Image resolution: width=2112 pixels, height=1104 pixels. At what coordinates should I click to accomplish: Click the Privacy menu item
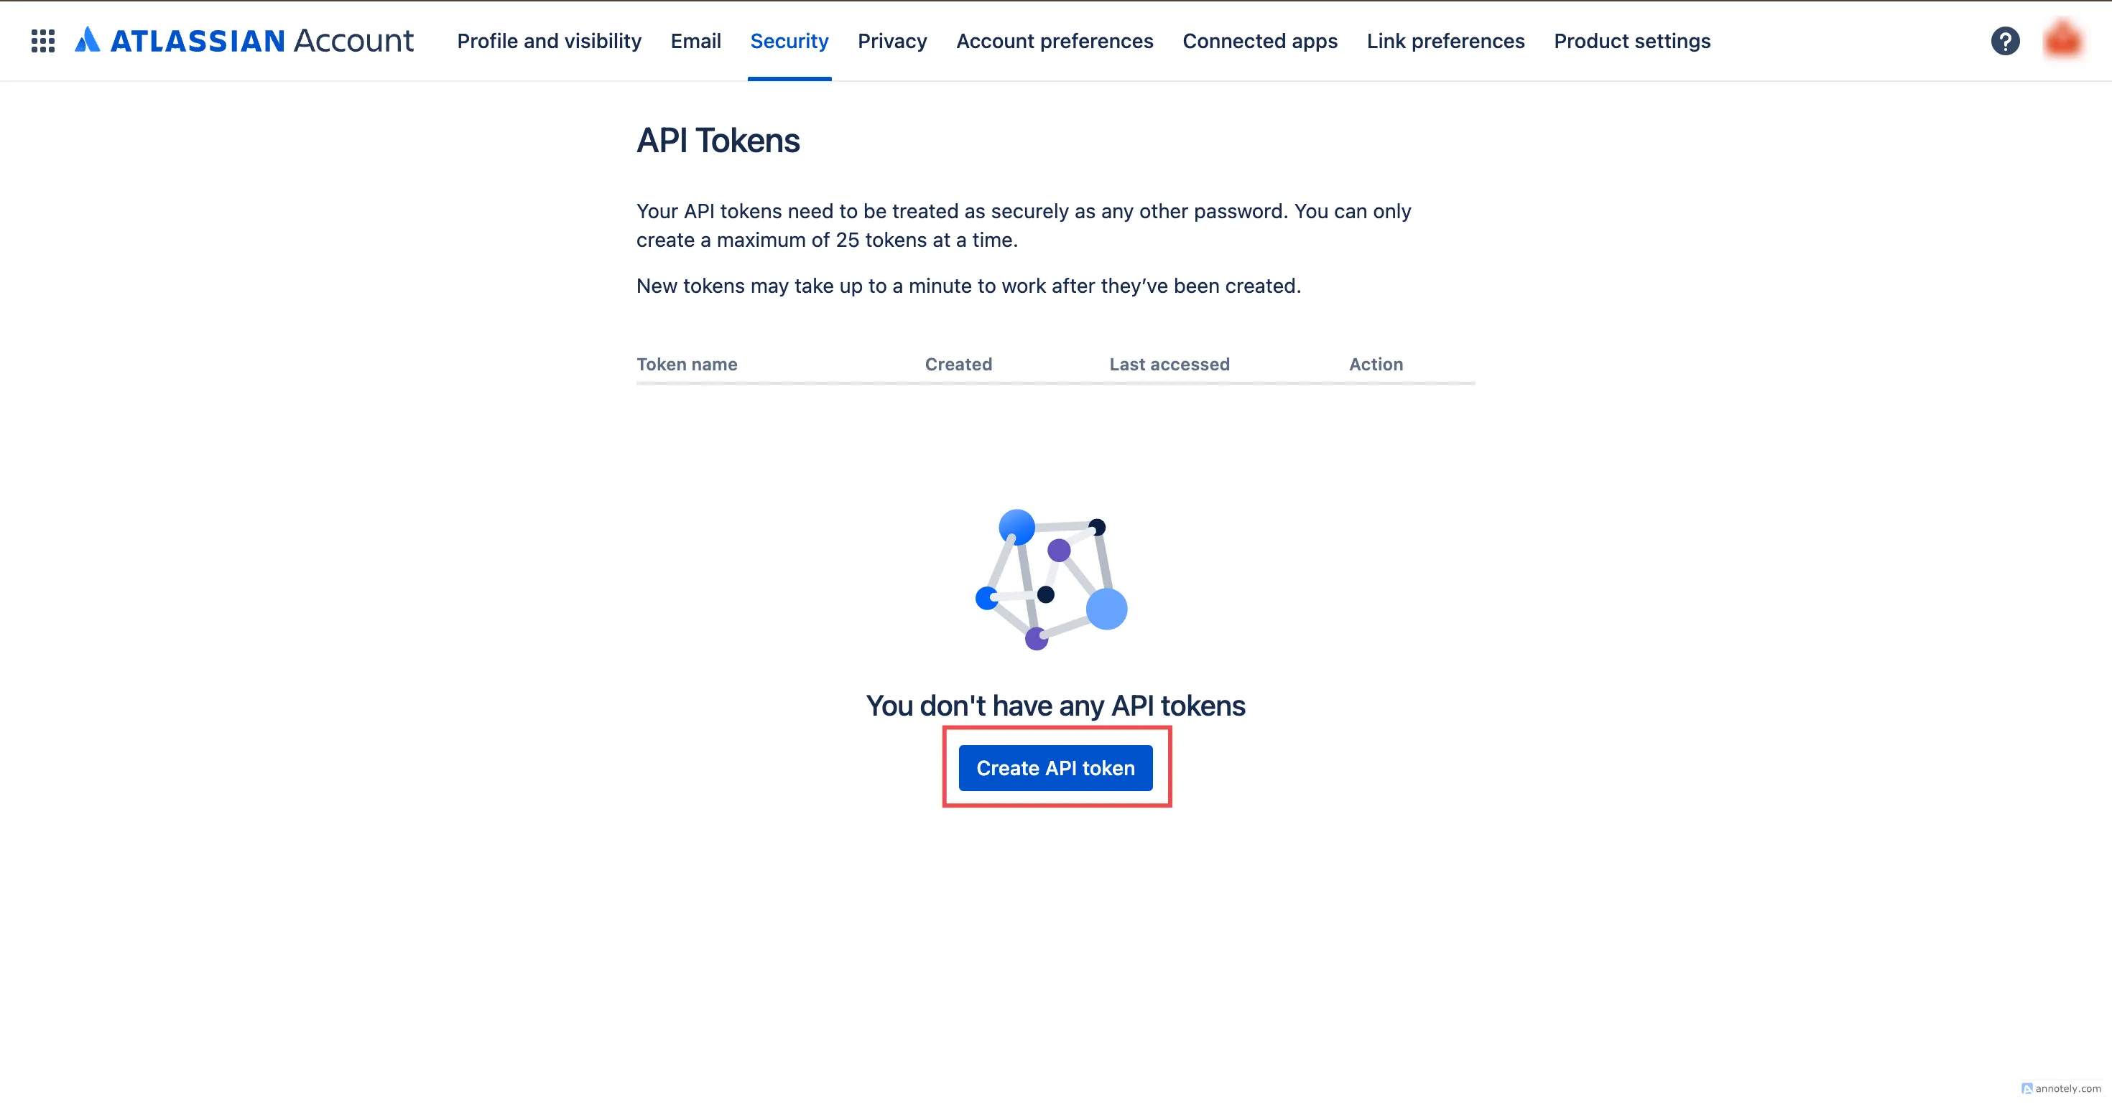click(892, 40)
